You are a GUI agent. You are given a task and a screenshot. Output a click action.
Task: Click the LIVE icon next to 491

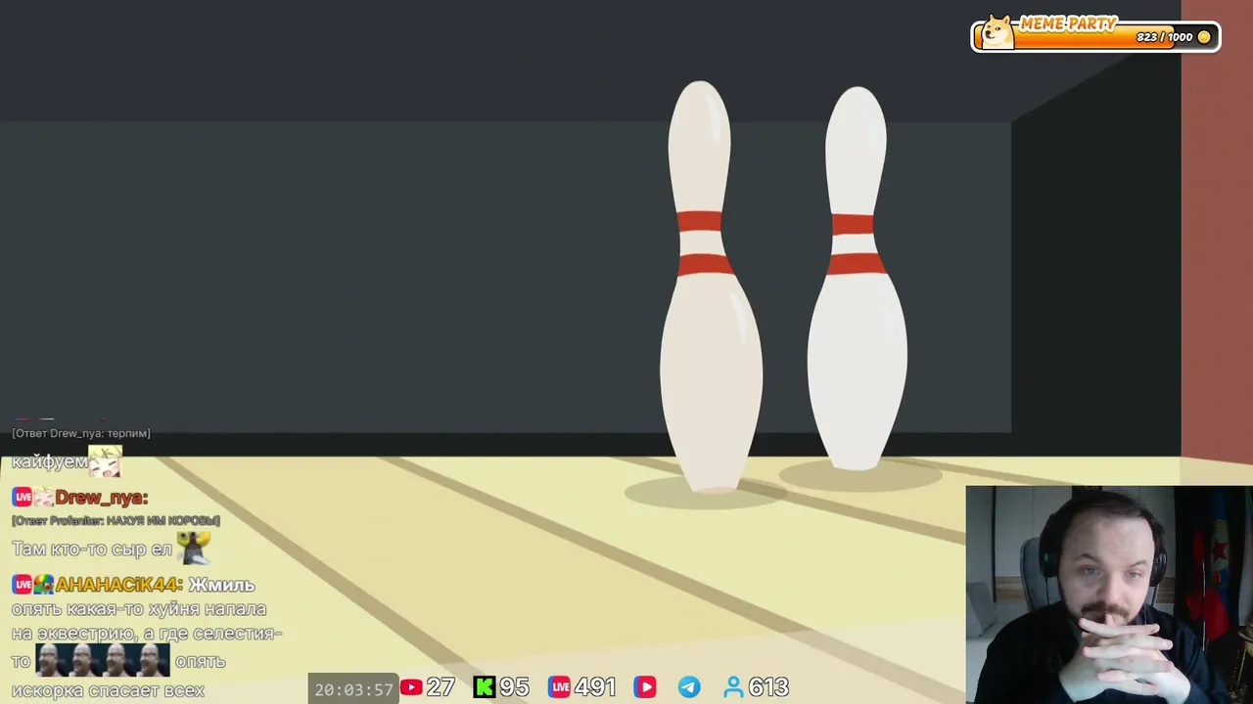(559, 687)
